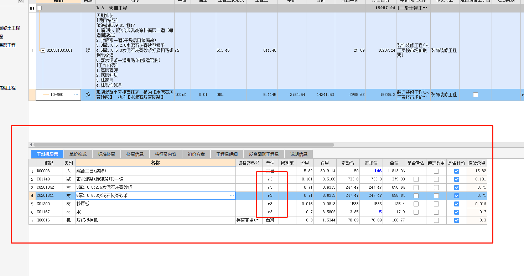Untick 是否计价 for 综合工日(装饰)
Viewport: 524px width, 276px height.
pyautogui.click(x=457, y=171)
